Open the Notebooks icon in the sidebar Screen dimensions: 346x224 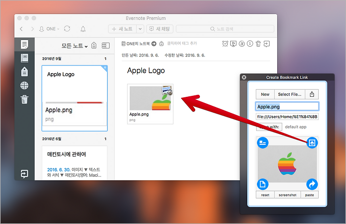25,58
